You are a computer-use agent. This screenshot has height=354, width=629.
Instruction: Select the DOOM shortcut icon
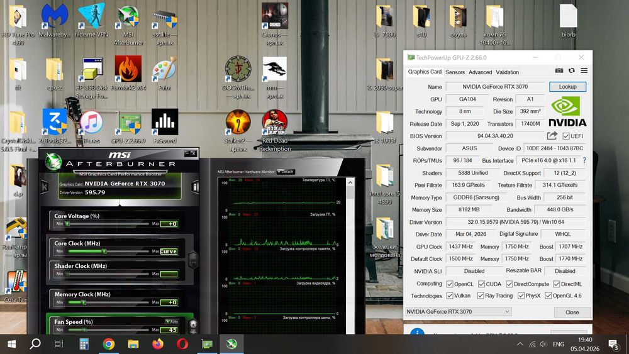(x=238, y=77)
